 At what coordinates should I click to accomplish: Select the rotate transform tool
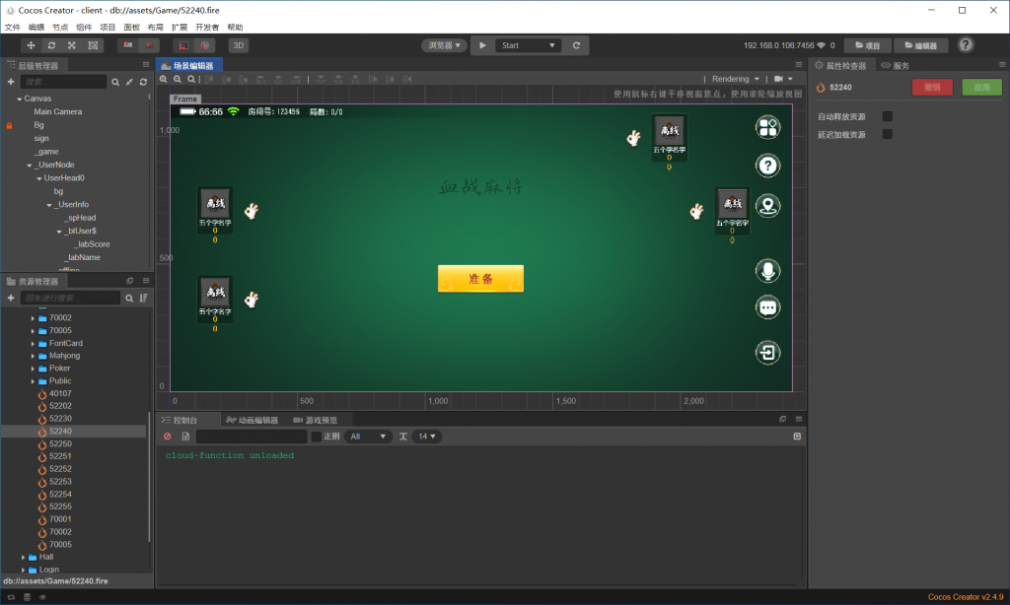coord(51,45)
